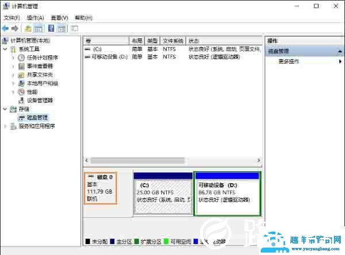The height and width of the screenshot is (255, 345).
Task: Click the 共享文件夹 folder icon
Action: coord(21,75)
